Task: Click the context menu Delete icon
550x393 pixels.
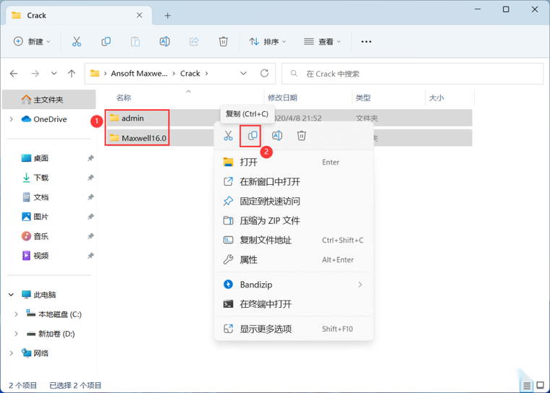Action: click(x=302, y=136)
